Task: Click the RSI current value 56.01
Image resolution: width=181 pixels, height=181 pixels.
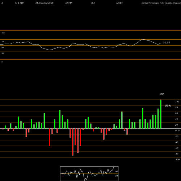Action: coord(167,42)
